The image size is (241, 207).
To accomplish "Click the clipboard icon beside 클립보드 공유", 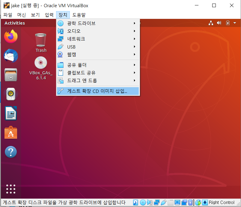I will click(x=61, y=73).
